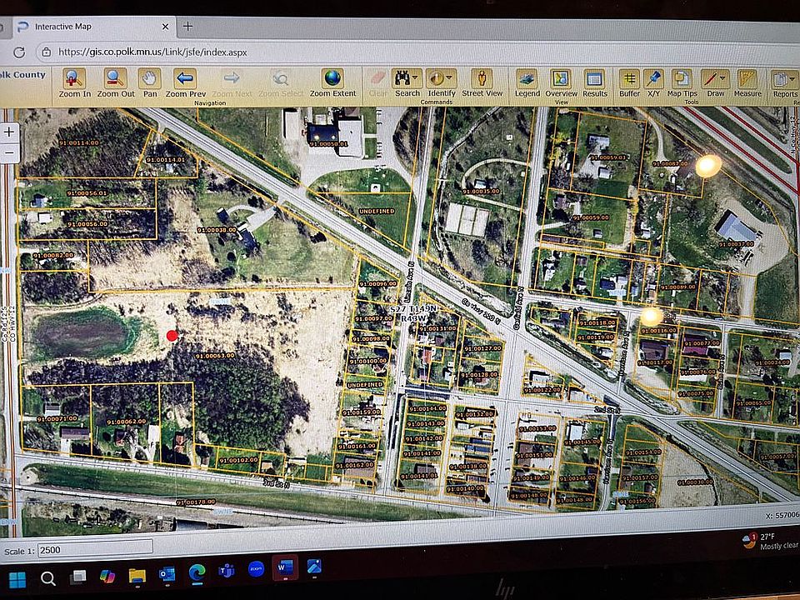Expand the Identify tool dropdown arrow
800x600 pixels.
[449, 78]
